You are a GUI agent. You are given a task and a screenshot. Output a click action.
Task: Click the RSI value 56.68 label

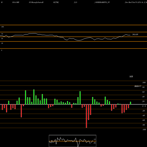coord(135,34)
